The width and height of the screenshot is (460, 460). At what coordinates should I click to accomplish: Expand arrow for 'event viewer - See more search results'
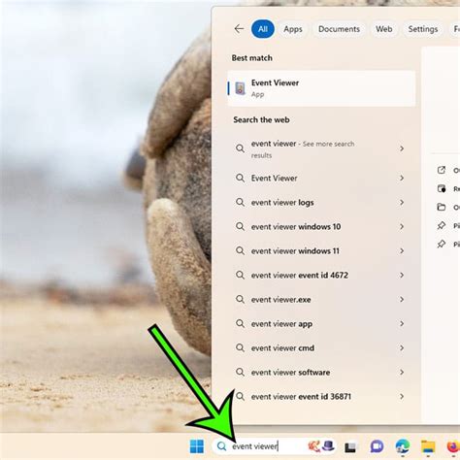coord(402,148)
